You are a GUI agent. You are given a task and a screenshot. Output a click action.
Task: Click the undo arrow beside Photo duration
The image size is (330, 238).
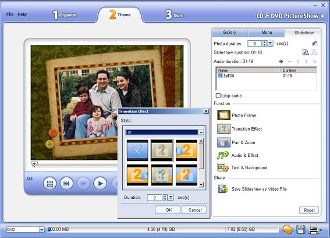315,44
